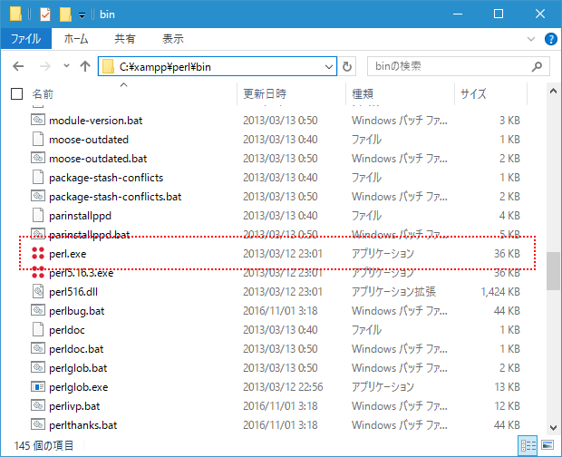Click the perlthanks.bat batch icon
562x457 pixels.
click(x=38, y=424)
